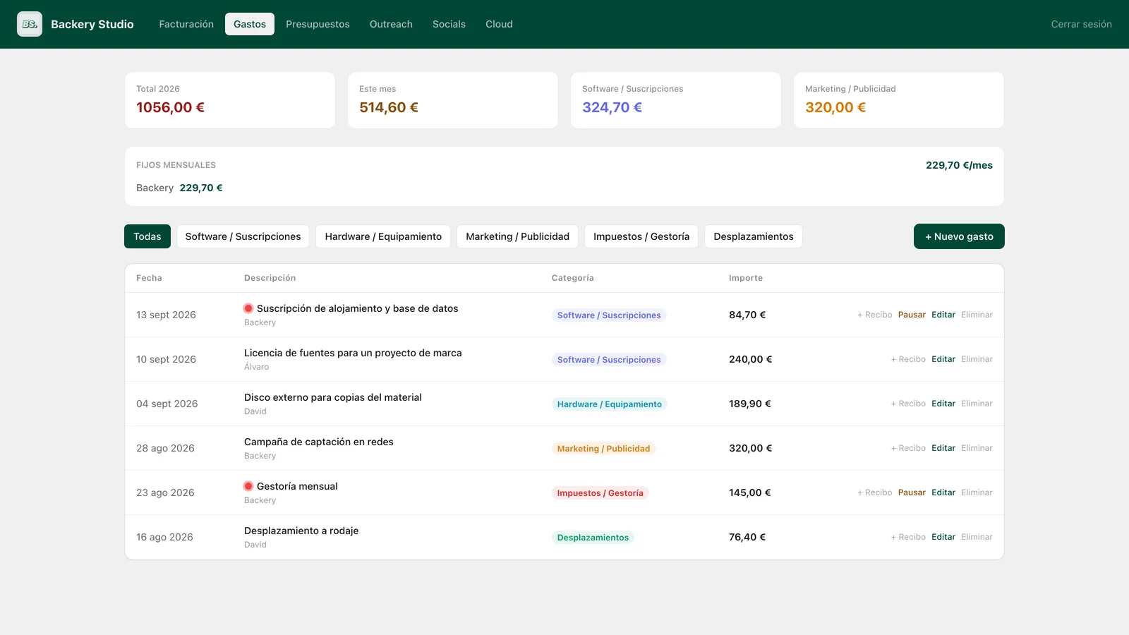Click the Software badge in 13 sept row
The image size is (1129, 635).
(609, 315)
